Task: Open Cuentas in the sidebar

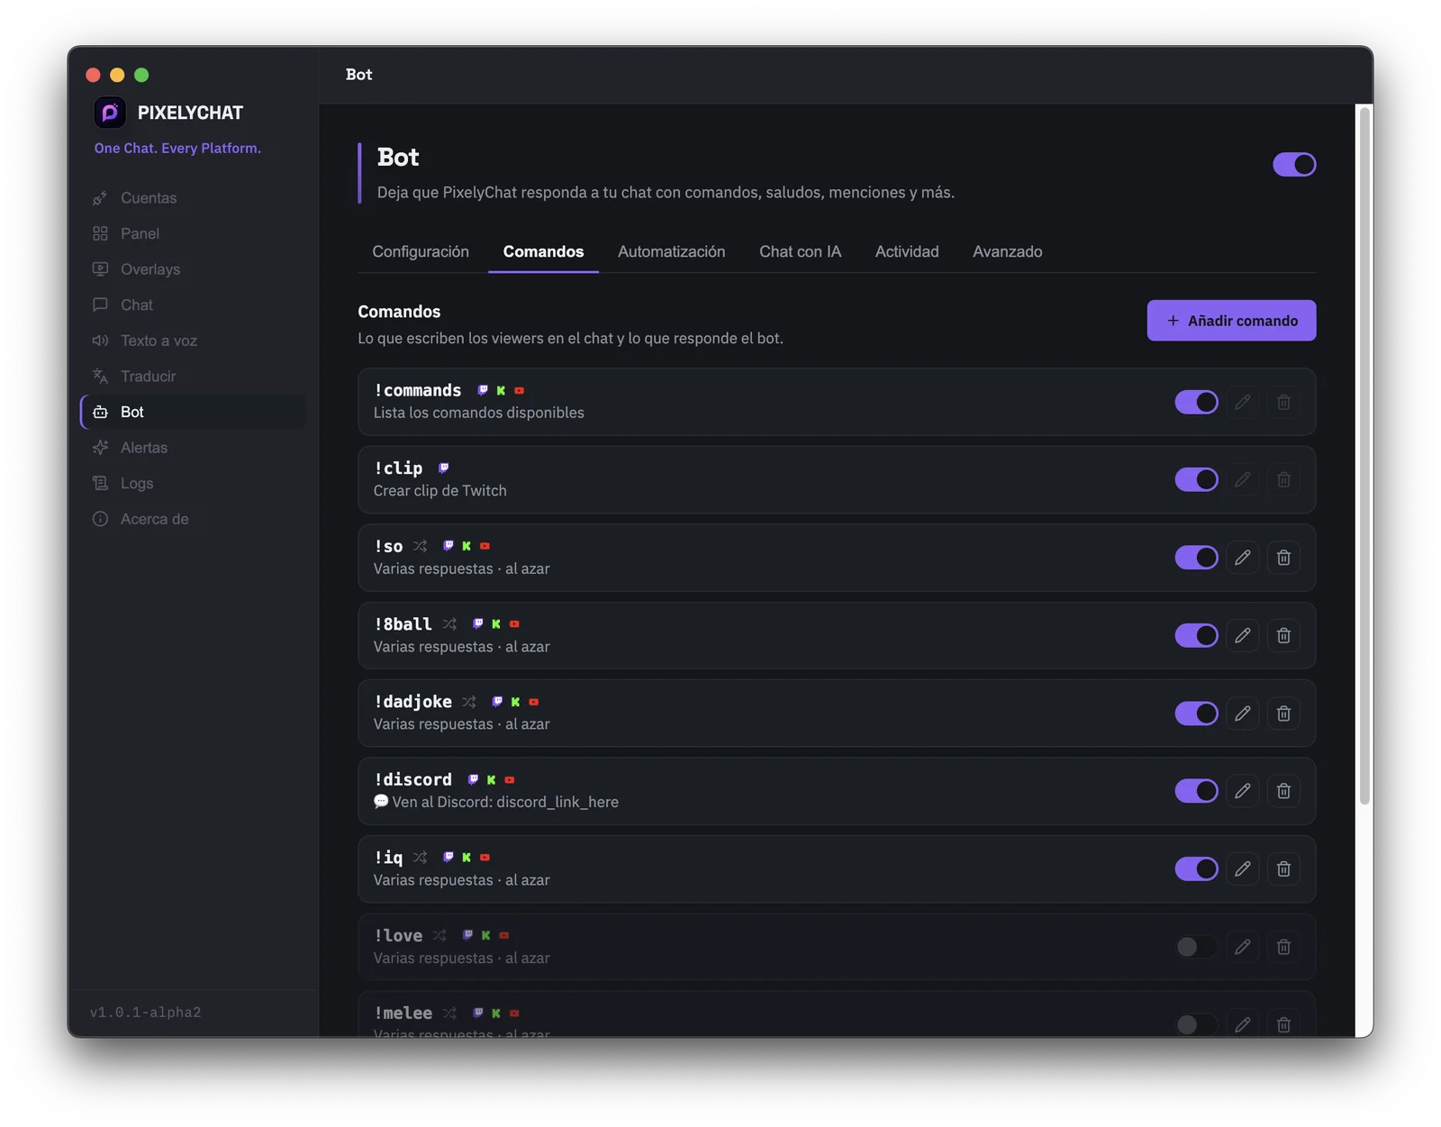Action: pyautogui.click(x=193, y=198)
